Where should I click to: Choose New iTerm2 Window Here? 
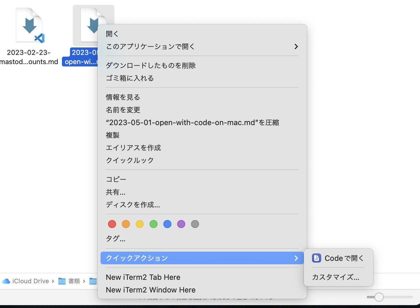(202, 290)
